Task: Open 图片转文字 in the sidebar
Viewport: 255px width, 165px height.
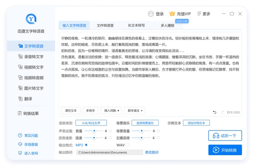Action: click(31, 88)
